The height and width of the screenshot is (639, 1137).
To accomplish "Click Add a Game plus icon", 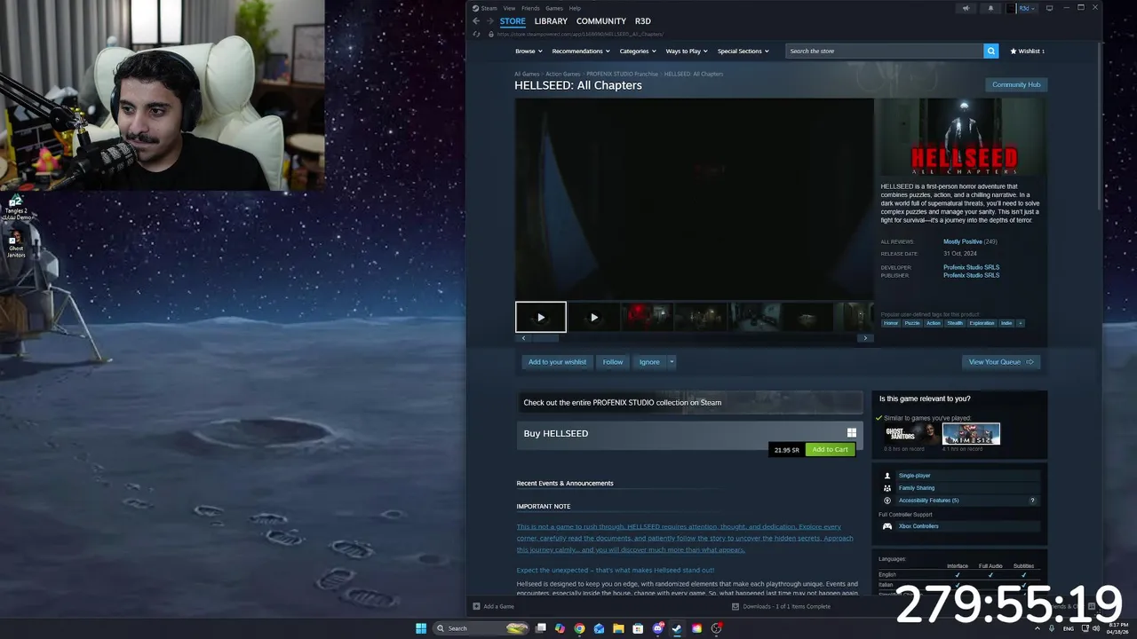I will 476,606.
